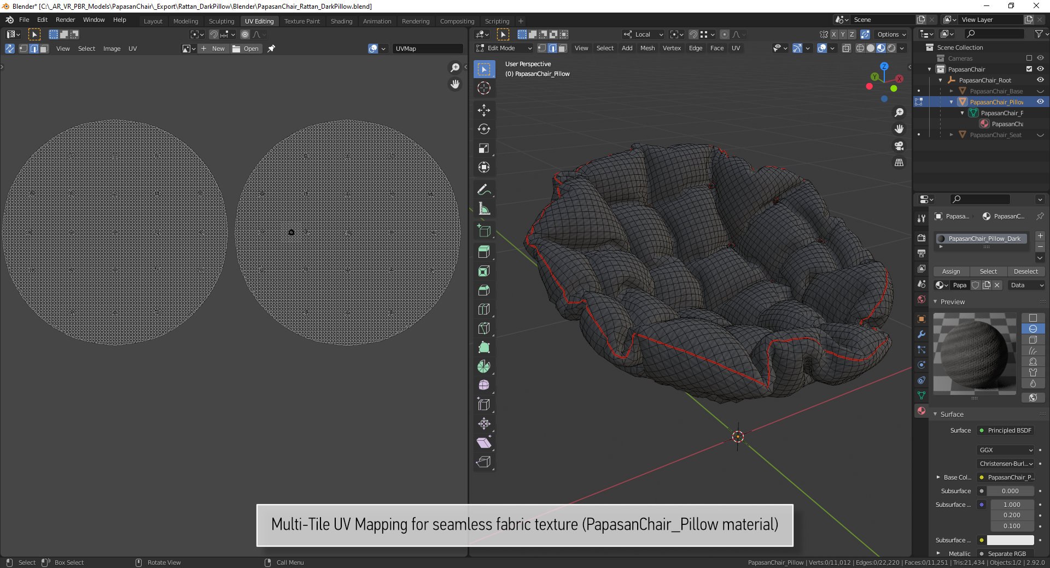The width and height of the screenshot is (1050, 568).
Task: Toggle visibility of PapasanChair_Root
Action: click(1040, 80)
